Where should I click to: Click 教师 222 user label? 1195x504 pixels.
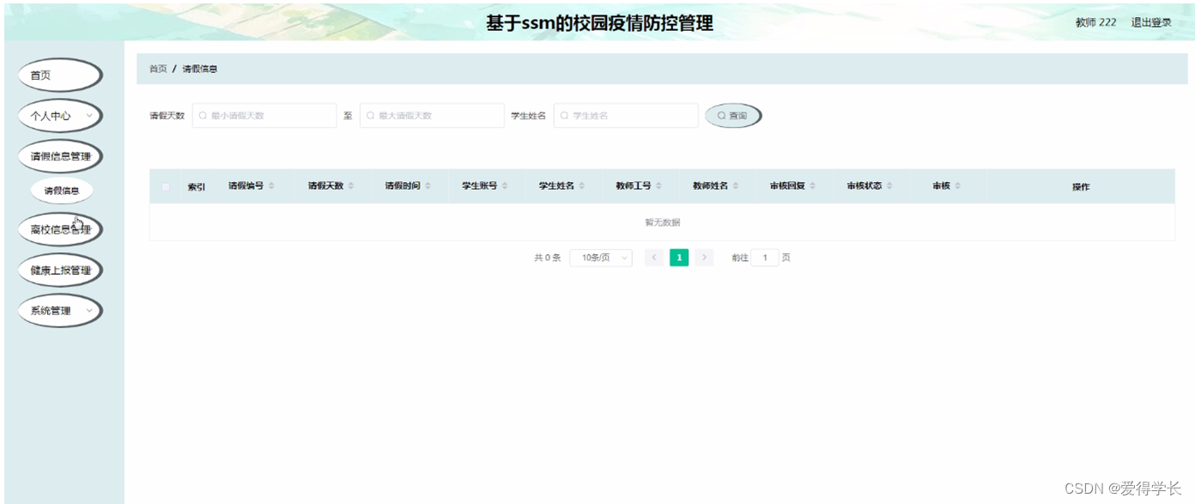point(1095,22)
